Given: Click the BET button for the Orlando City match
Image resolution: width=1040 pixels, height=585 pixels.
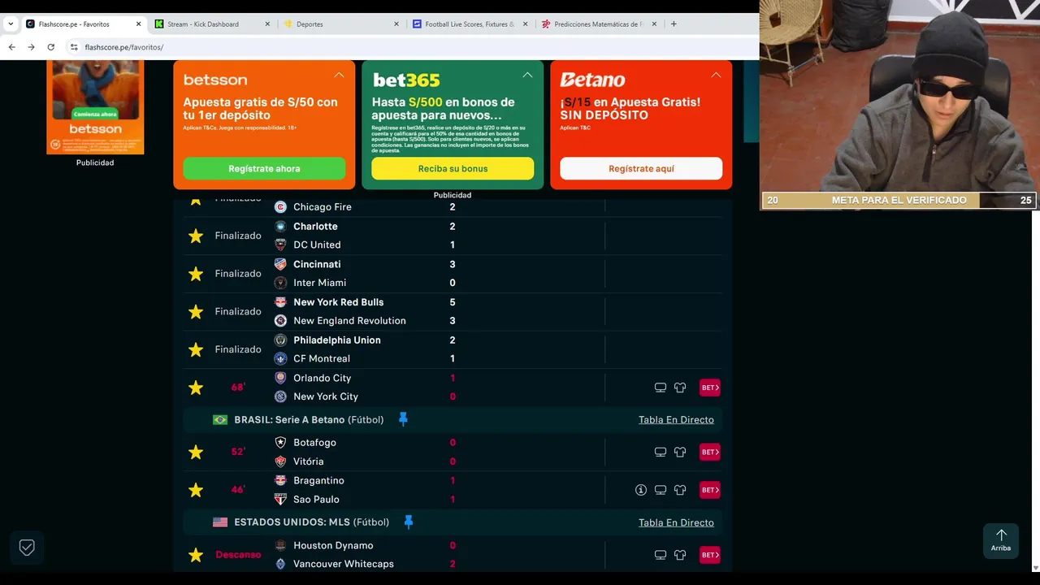Looking at the screenshot, I should 710,388.
